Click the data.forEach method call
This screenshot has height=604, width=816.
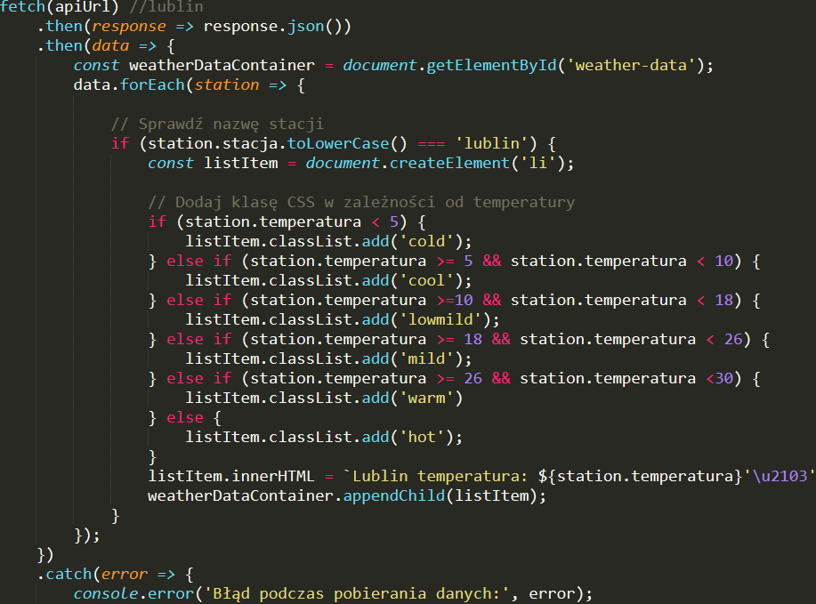(133, 85)
